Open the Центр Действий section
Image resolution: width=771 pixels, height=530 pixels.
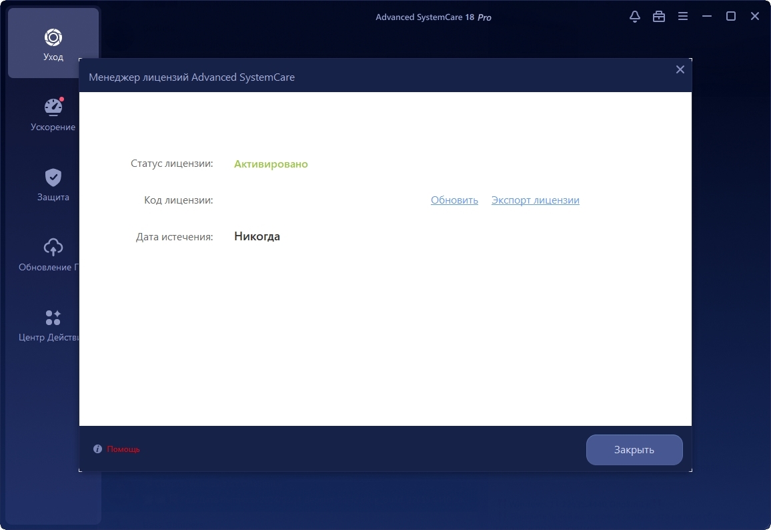tap(49, 325)
